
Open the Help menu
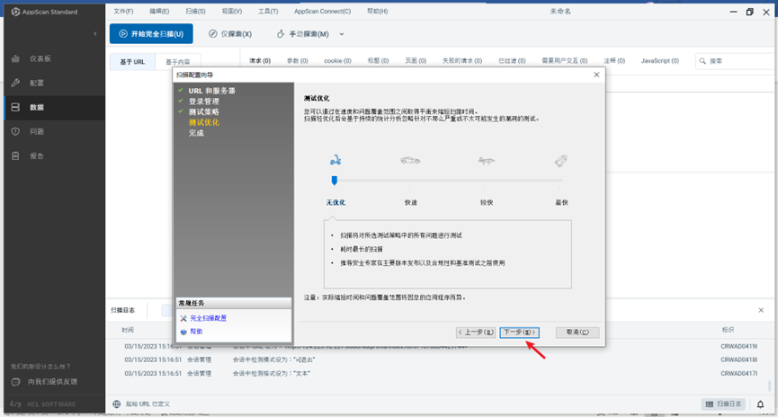378,11
